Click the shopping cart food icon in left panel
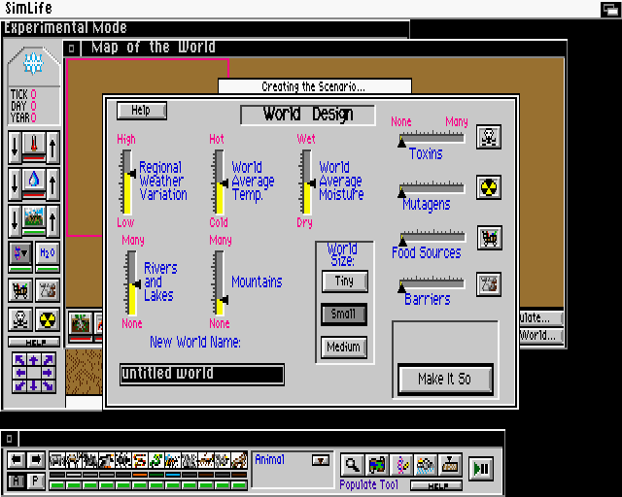 pos(20,289)
